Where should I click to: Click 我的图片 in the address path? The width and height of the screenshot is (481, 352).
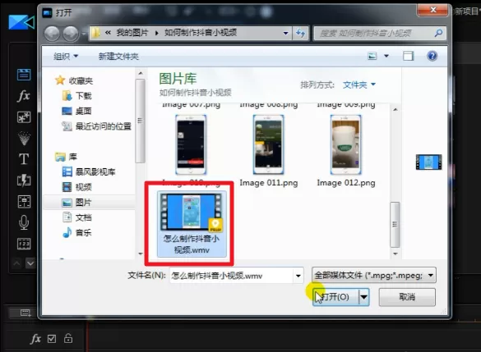[x=132, y=33]
